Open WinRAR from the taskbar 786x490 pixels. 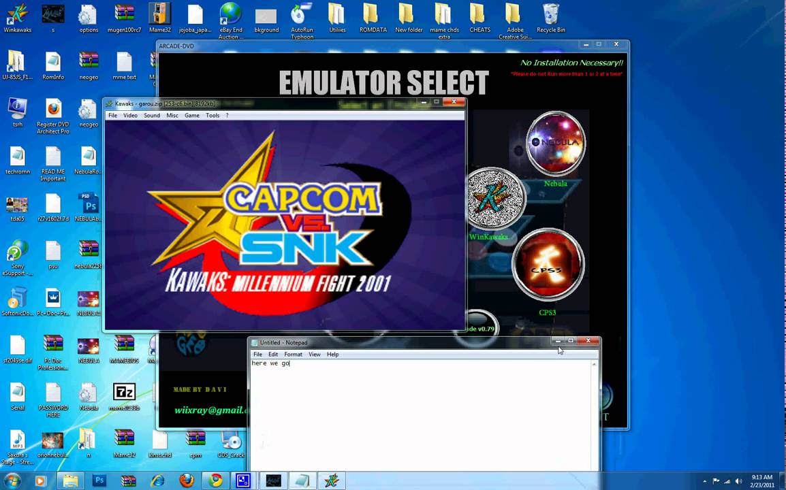[128, 480]
